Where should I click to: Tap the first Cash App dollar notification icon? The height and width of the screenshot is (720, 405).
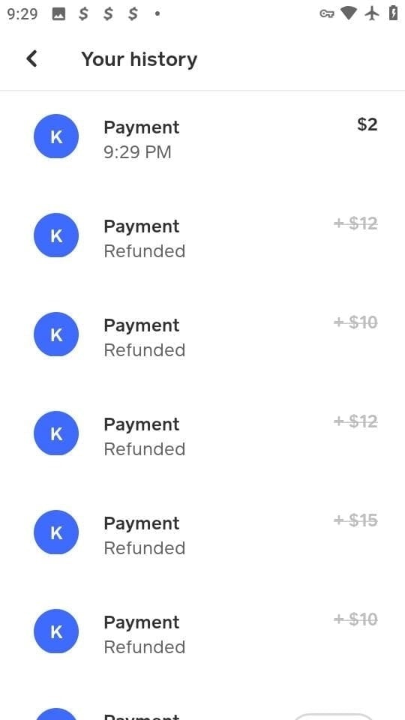pyautogui.click(x=83, y=13)
